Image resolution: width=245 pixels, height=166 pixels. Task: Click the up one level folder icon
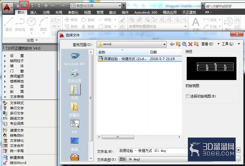pyautogui.click(x=178, y=44)
